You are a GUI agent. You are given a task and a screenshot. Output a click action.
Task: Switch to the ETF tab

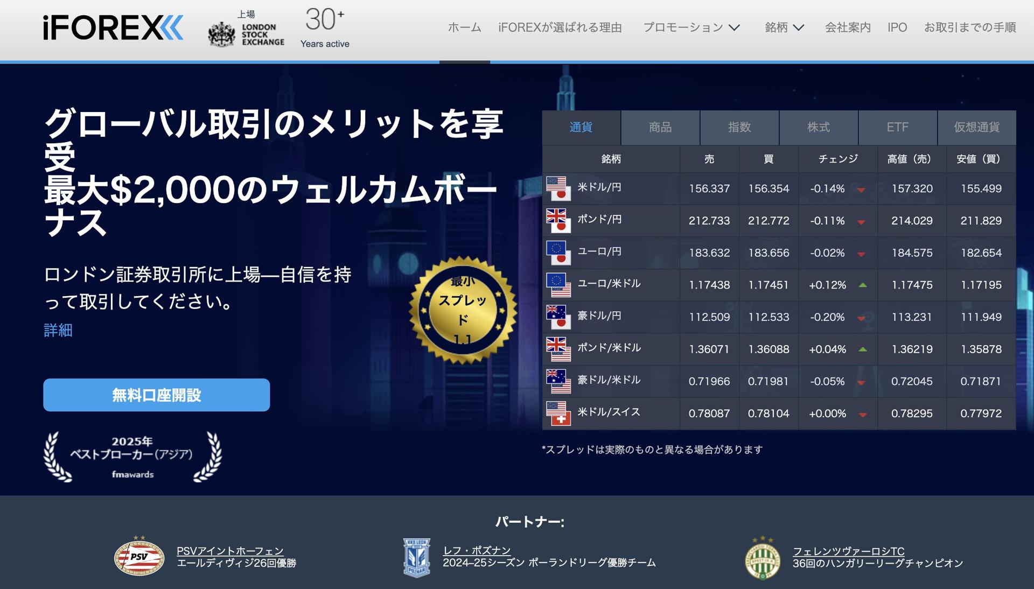(898, 128)
